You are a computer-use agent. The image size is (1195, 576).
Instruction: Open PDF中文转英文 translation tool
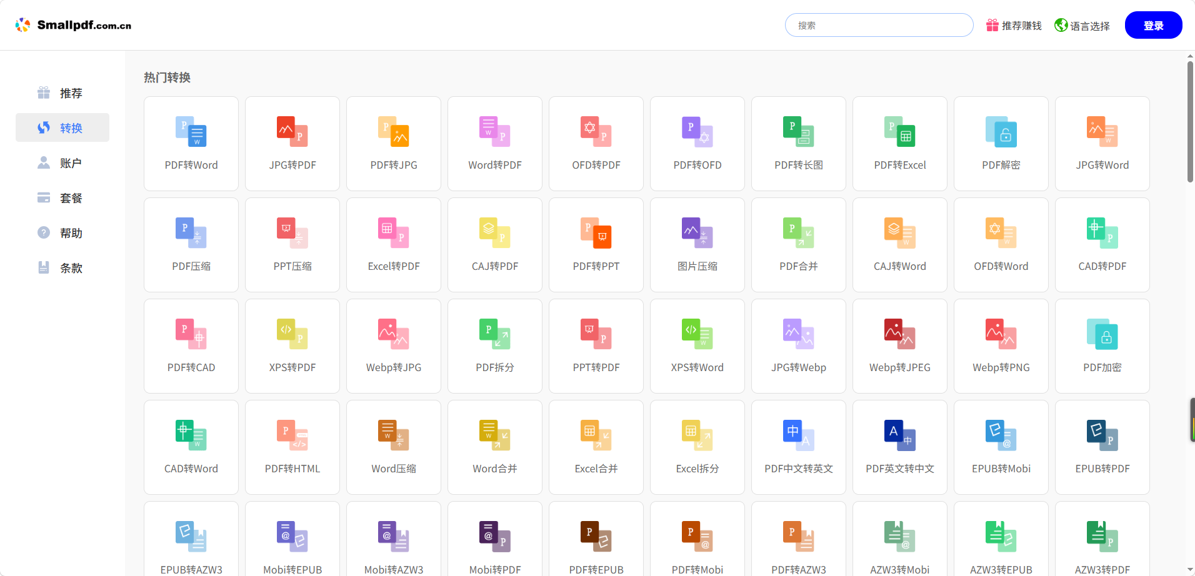(798, 447)
